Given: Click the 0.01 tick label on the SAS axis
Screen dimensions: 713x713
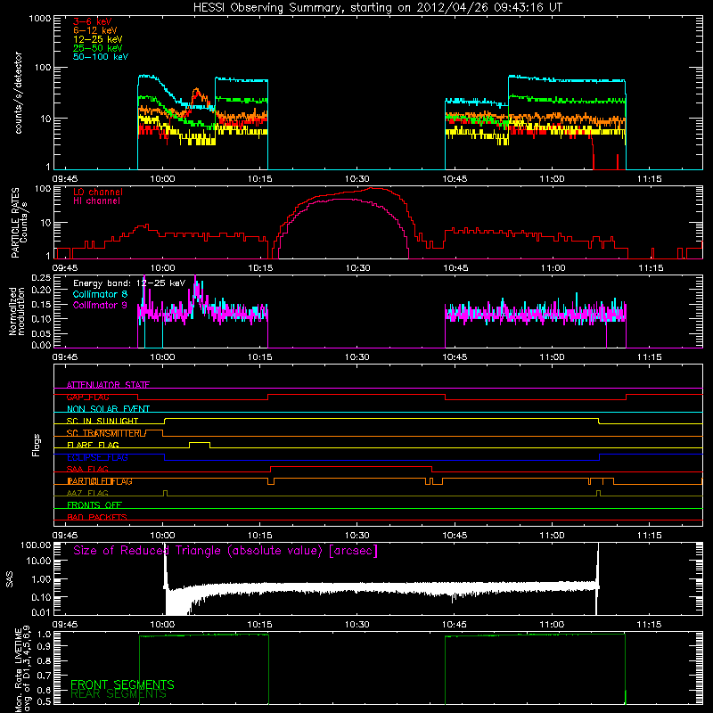Looking at the screenshot, I should point(41,612).
